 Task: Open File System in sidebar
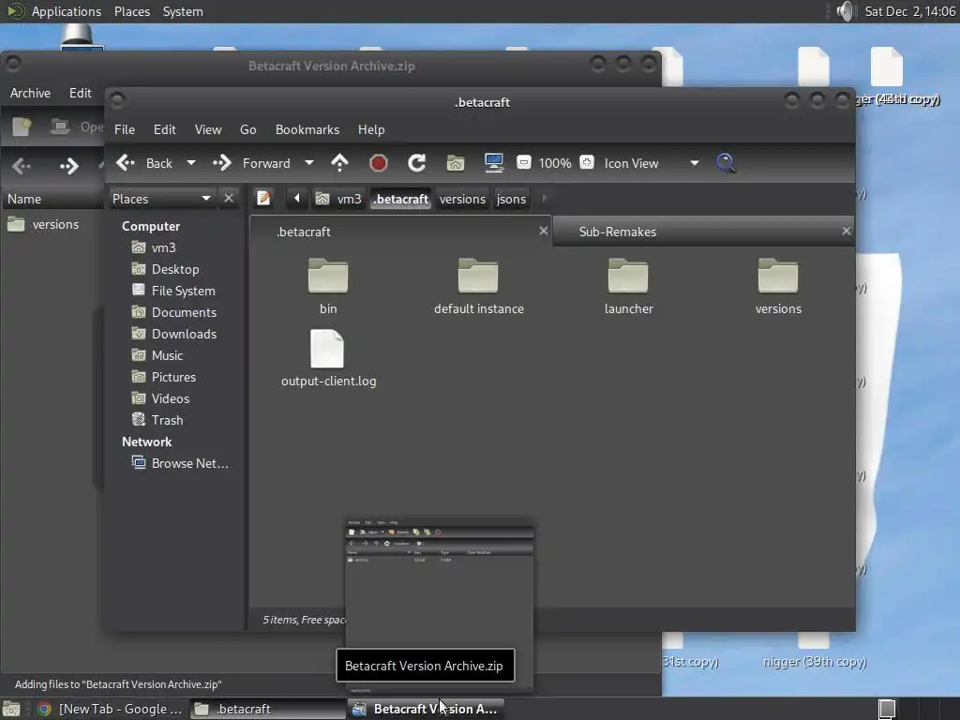click(x=183, y=291)
